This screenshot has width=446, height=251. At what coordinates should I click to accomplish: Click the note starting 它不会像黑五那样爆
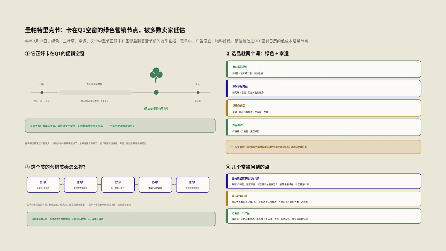coord(79,205)
